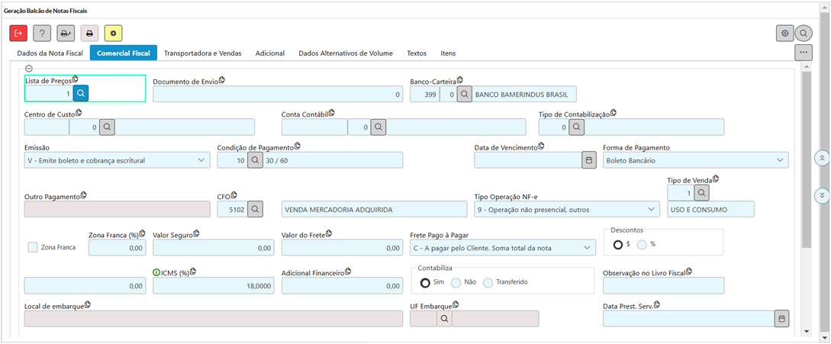Open the Itens tab
The image size is (831, 344).
coord(448,53)
